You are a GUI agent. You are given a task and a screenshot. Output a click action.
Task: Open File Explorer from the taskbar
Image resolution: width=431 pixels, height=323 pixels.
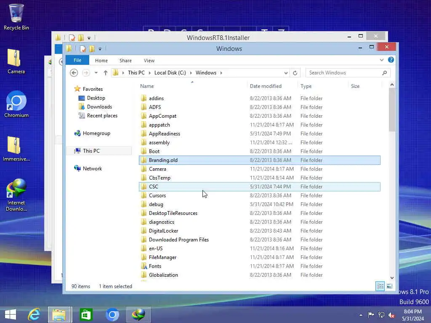[60, 315]
